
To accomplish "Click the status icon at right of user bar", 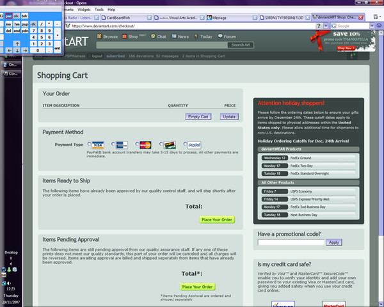I will [x=353, y=56].
